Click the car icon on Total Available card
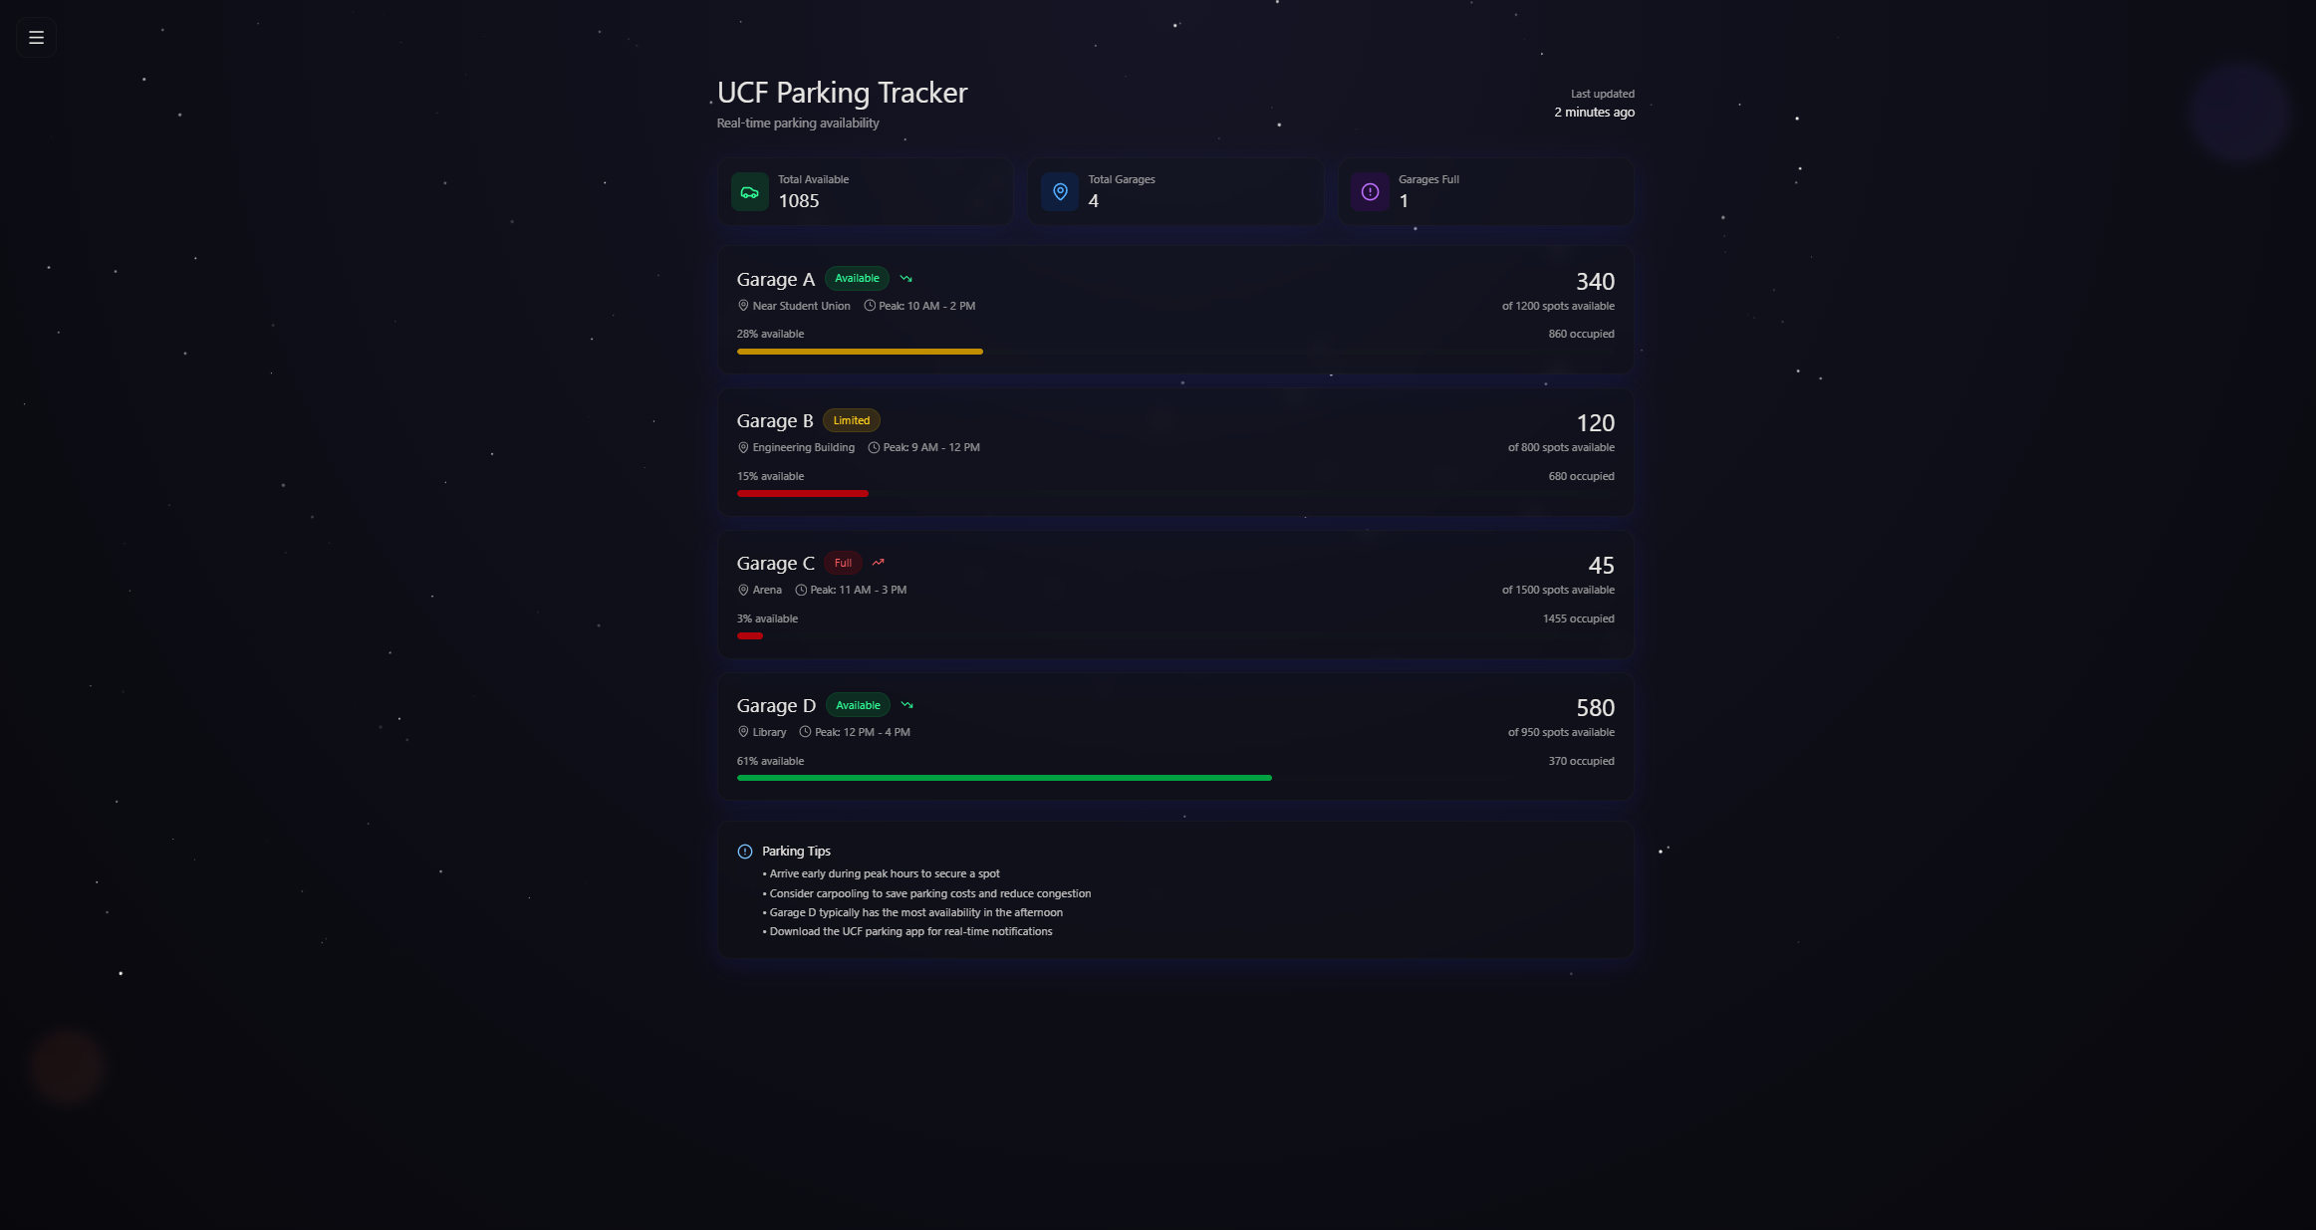 click(749, 191)
